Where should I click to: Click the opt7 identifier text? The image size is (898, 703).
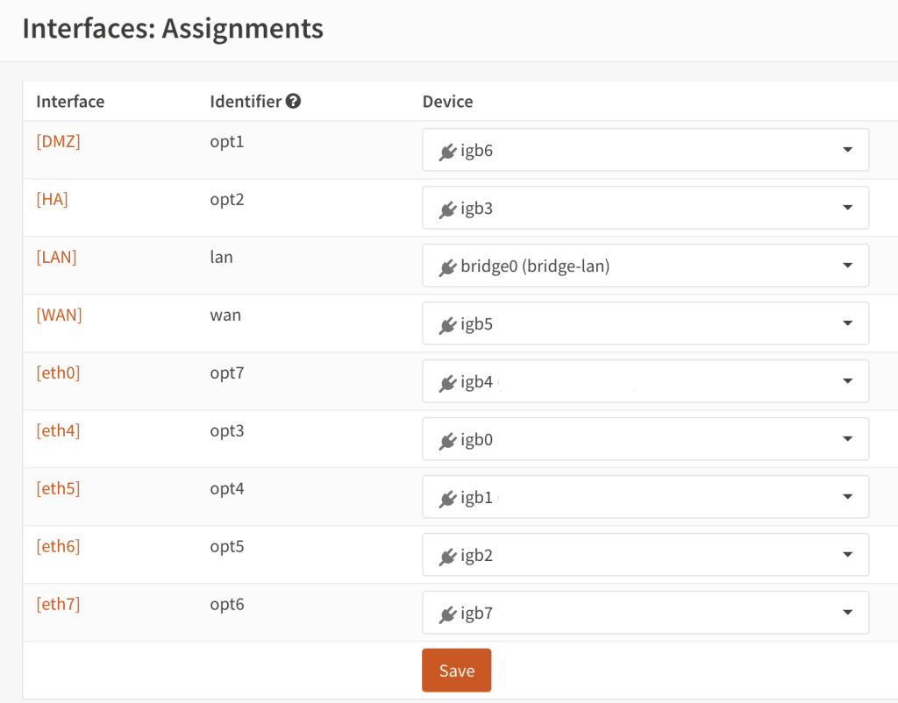pyautogui.click(x=227, y=373)
